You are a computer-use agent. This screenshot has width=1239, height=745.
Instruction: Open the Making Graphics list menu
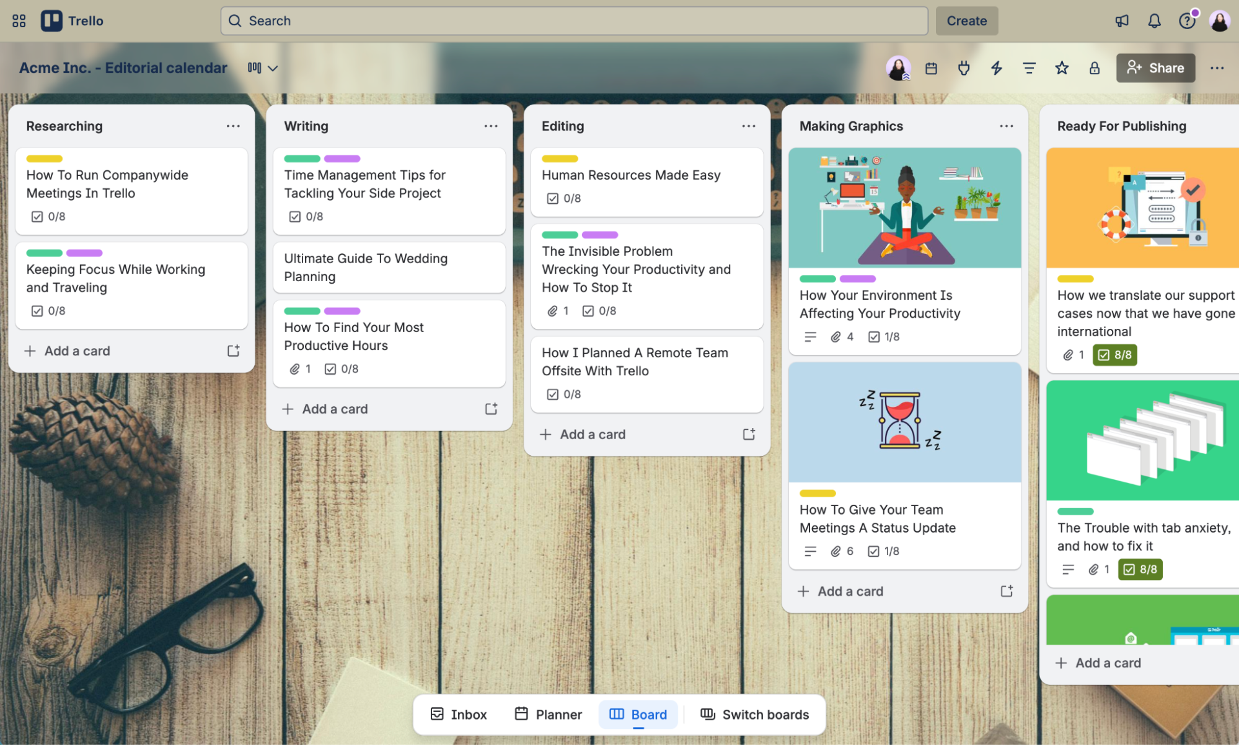(x=1006, y=126)
